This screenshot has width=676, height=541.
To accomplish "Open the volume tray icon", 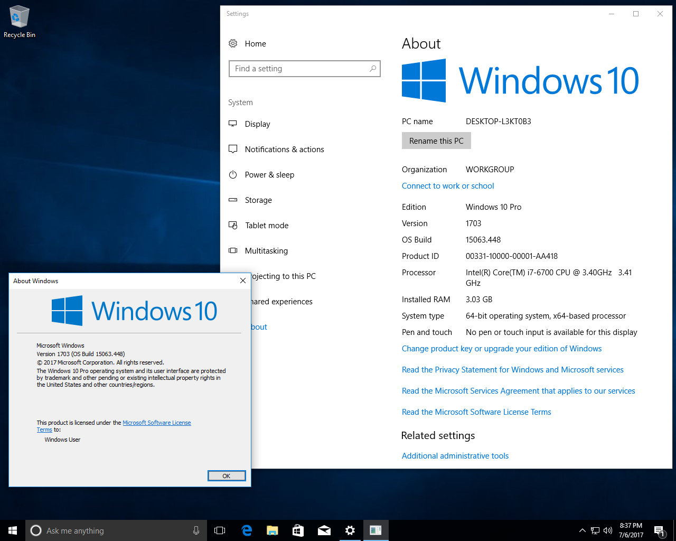I will point(608,530).
